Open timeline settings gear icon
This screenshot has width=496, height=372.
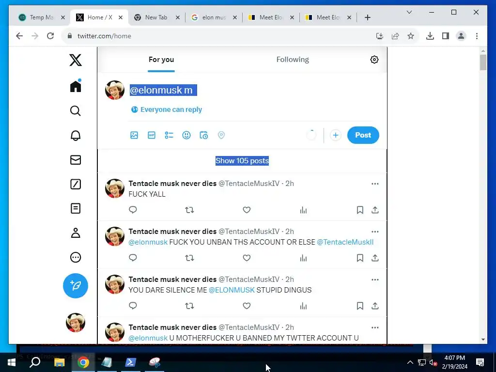pyautogui.click(x=374, y=60)
